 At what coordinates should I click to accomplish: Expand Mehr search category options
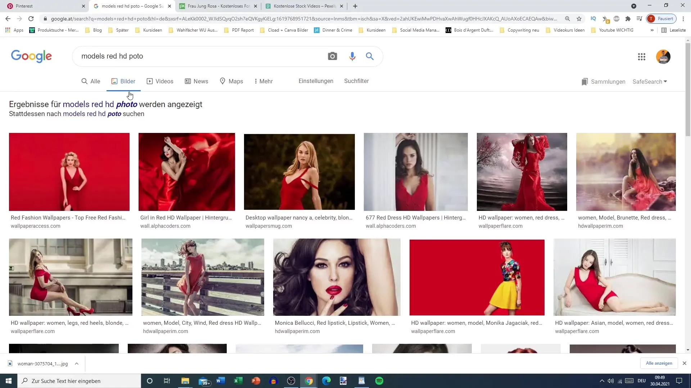point(265,81)
